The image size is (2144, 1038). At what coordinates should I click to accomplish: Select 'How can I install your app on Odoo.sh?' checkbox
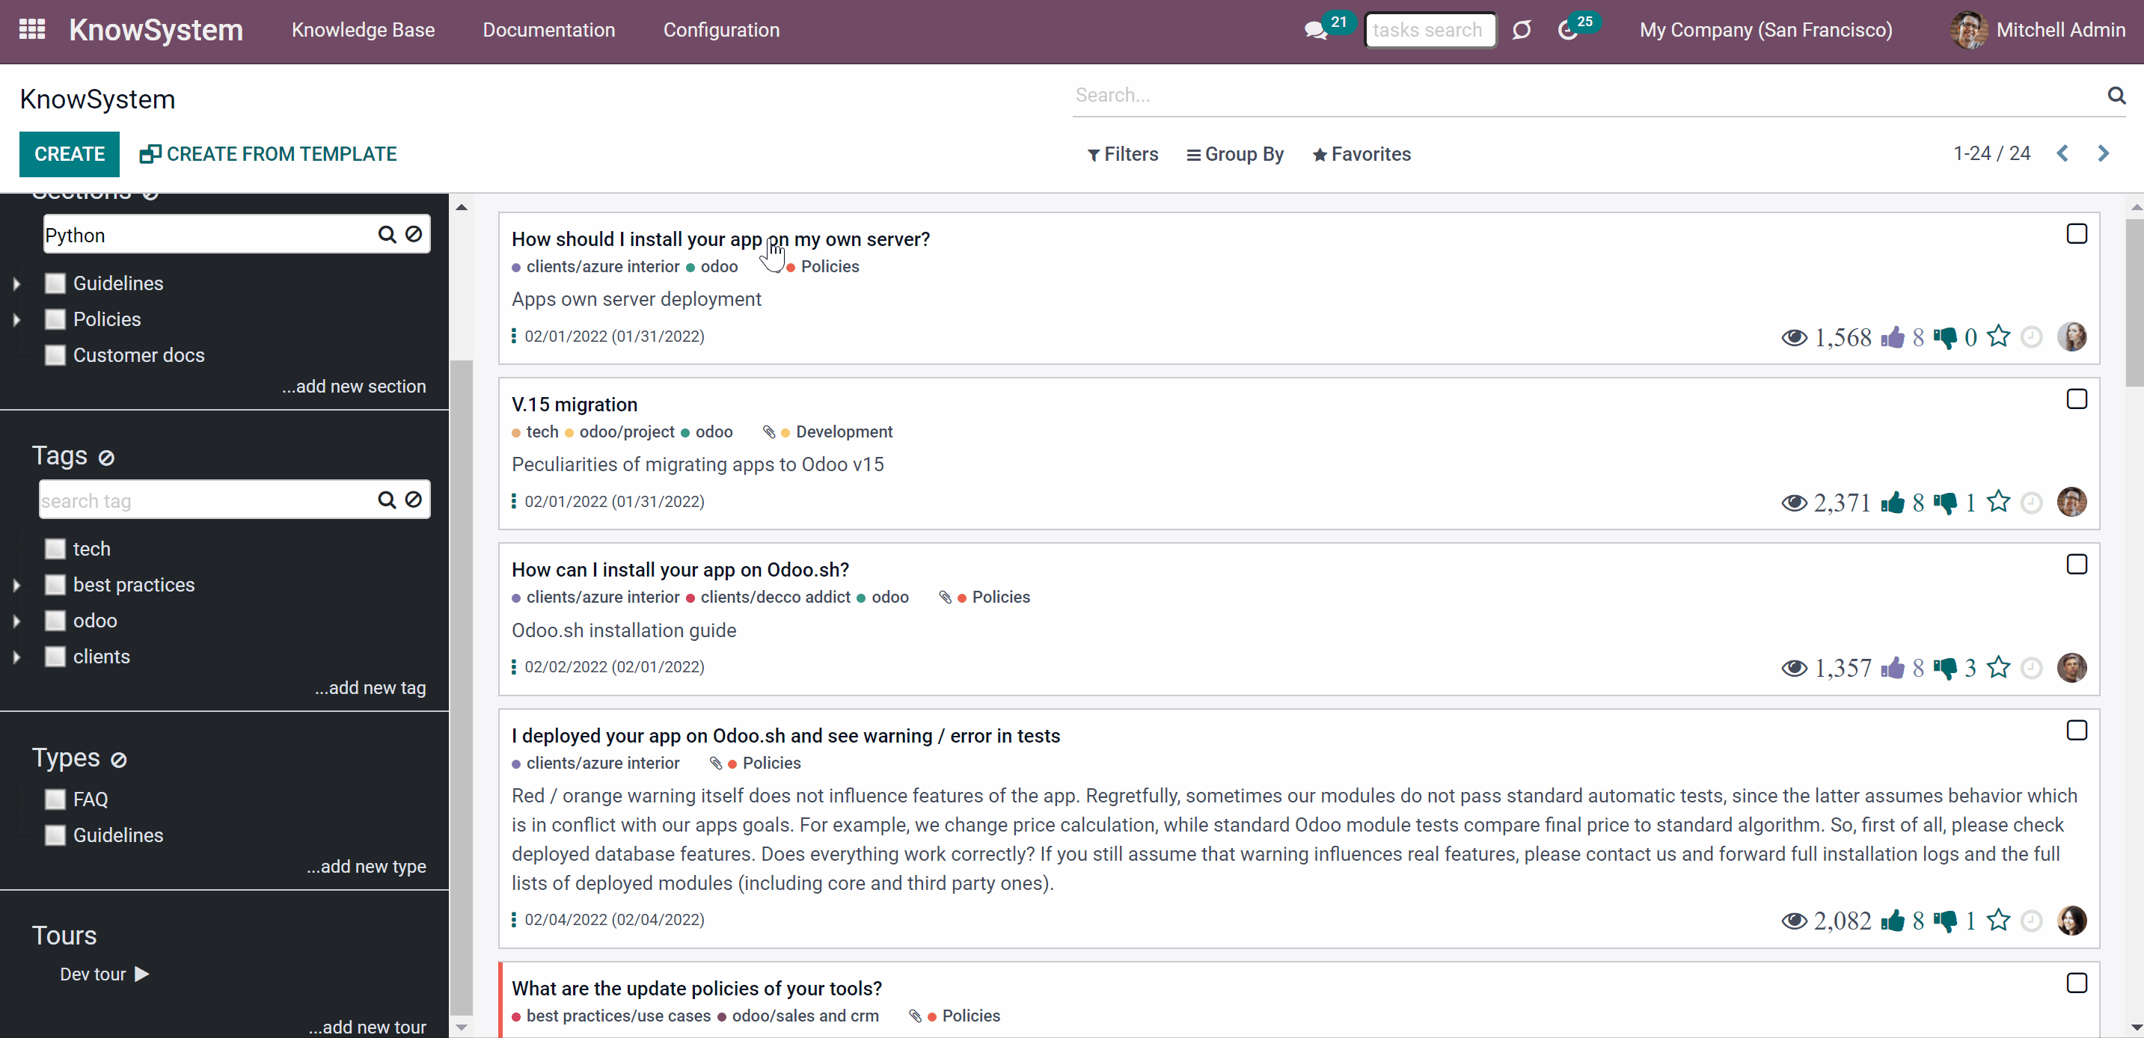point(2077,565)
